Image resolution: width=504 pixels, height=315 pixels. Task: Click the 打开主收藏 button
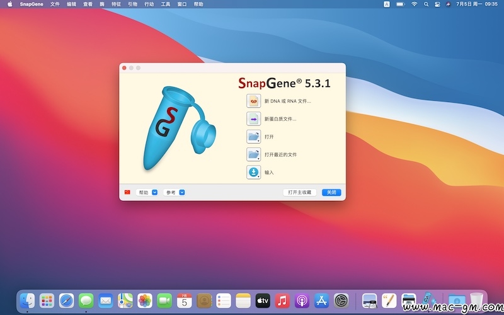300,192
